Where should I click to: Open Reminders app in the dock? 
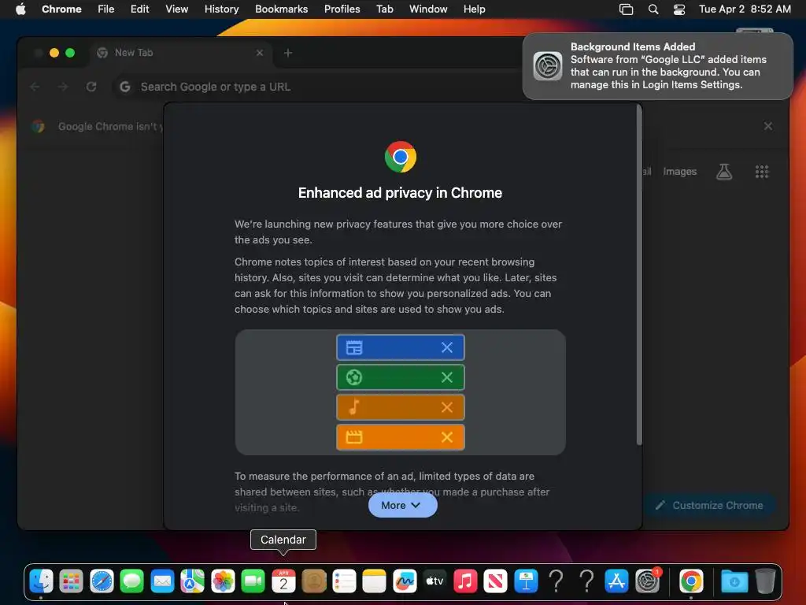click(x=344, y=581)
